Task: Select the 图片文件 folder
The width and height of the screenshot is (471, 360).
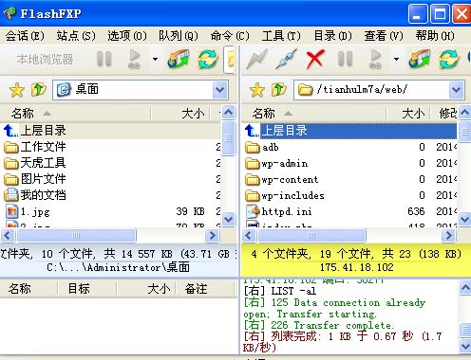Action: [111, 179]
